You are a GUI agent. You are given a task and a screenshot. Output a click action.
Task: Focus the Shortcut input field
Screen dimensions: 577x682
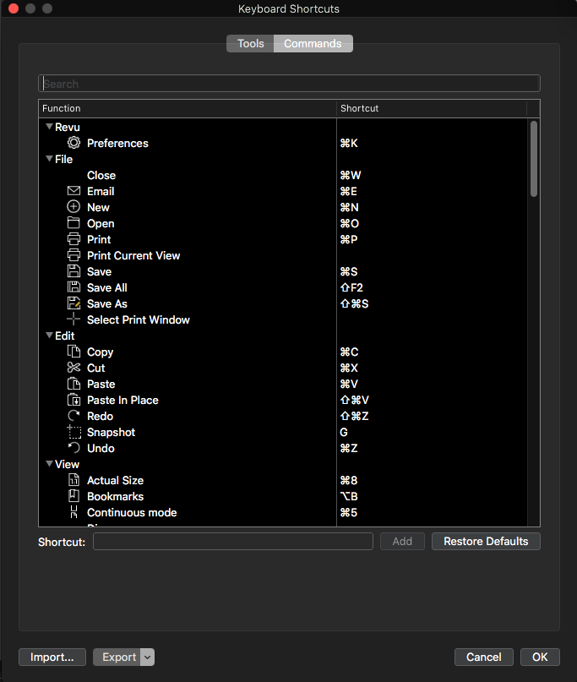point(233,541)
